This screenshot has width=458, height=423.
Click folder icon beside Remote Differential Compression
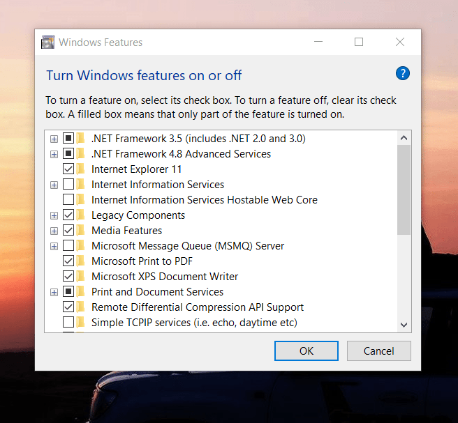tap(82, 307)
